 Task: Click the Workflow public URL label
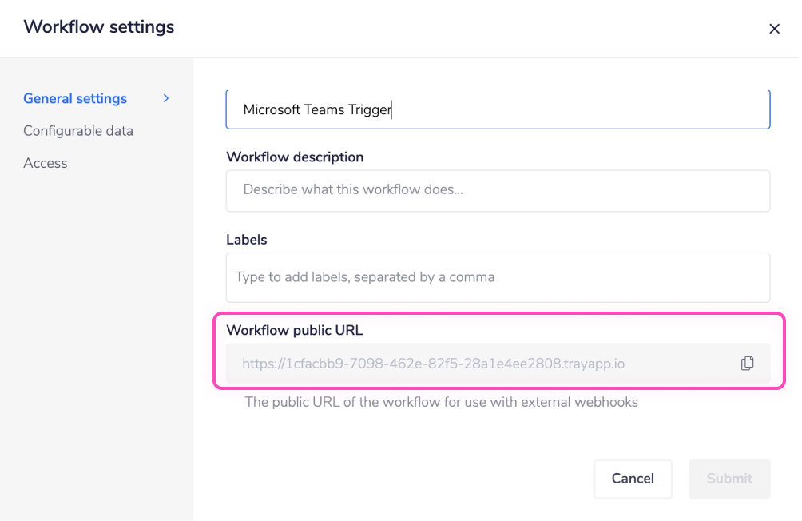pyautogui.click(x=294, y=330)
